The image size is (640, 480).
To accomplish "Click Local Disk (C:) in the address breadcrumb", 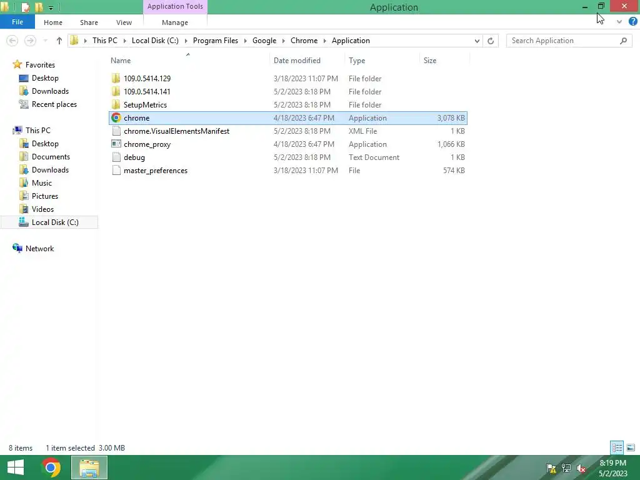I will click(x=155, y=41).
